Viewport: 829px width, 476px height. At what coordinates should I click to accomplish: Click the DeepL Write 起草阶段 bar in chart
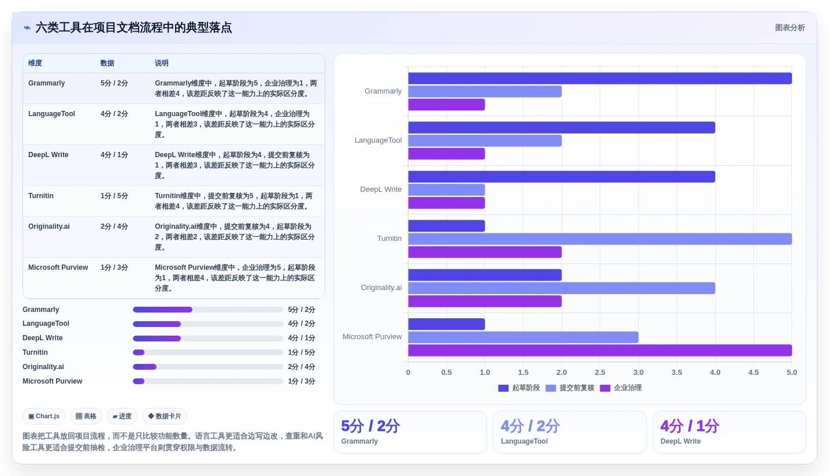point(562,177)
